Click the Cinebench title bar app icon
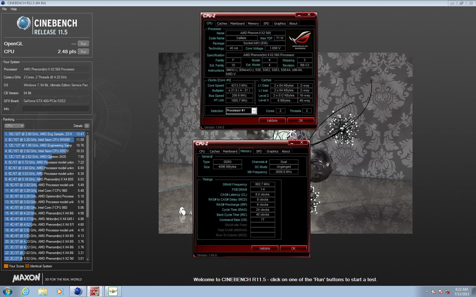 tap(3, 3)
